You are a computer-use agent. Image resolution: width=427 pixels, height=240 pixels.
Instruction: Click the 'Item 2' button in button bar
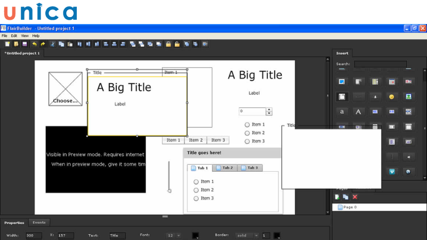point(195,140)
